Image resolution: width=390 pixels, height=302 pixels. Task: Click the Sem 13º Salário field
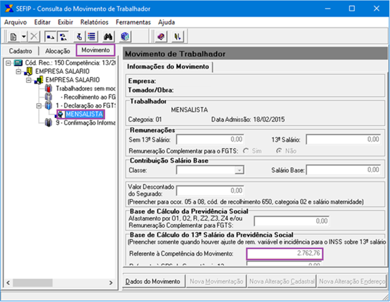[x=210, y=139]
